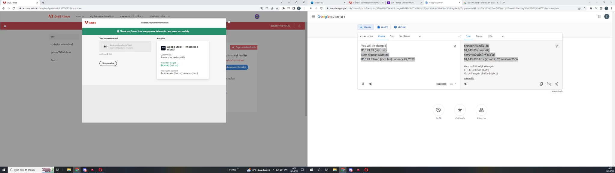The image size is (615, 173).
Task: Click the Edit payment method link
Action: (x=111, y=54)
